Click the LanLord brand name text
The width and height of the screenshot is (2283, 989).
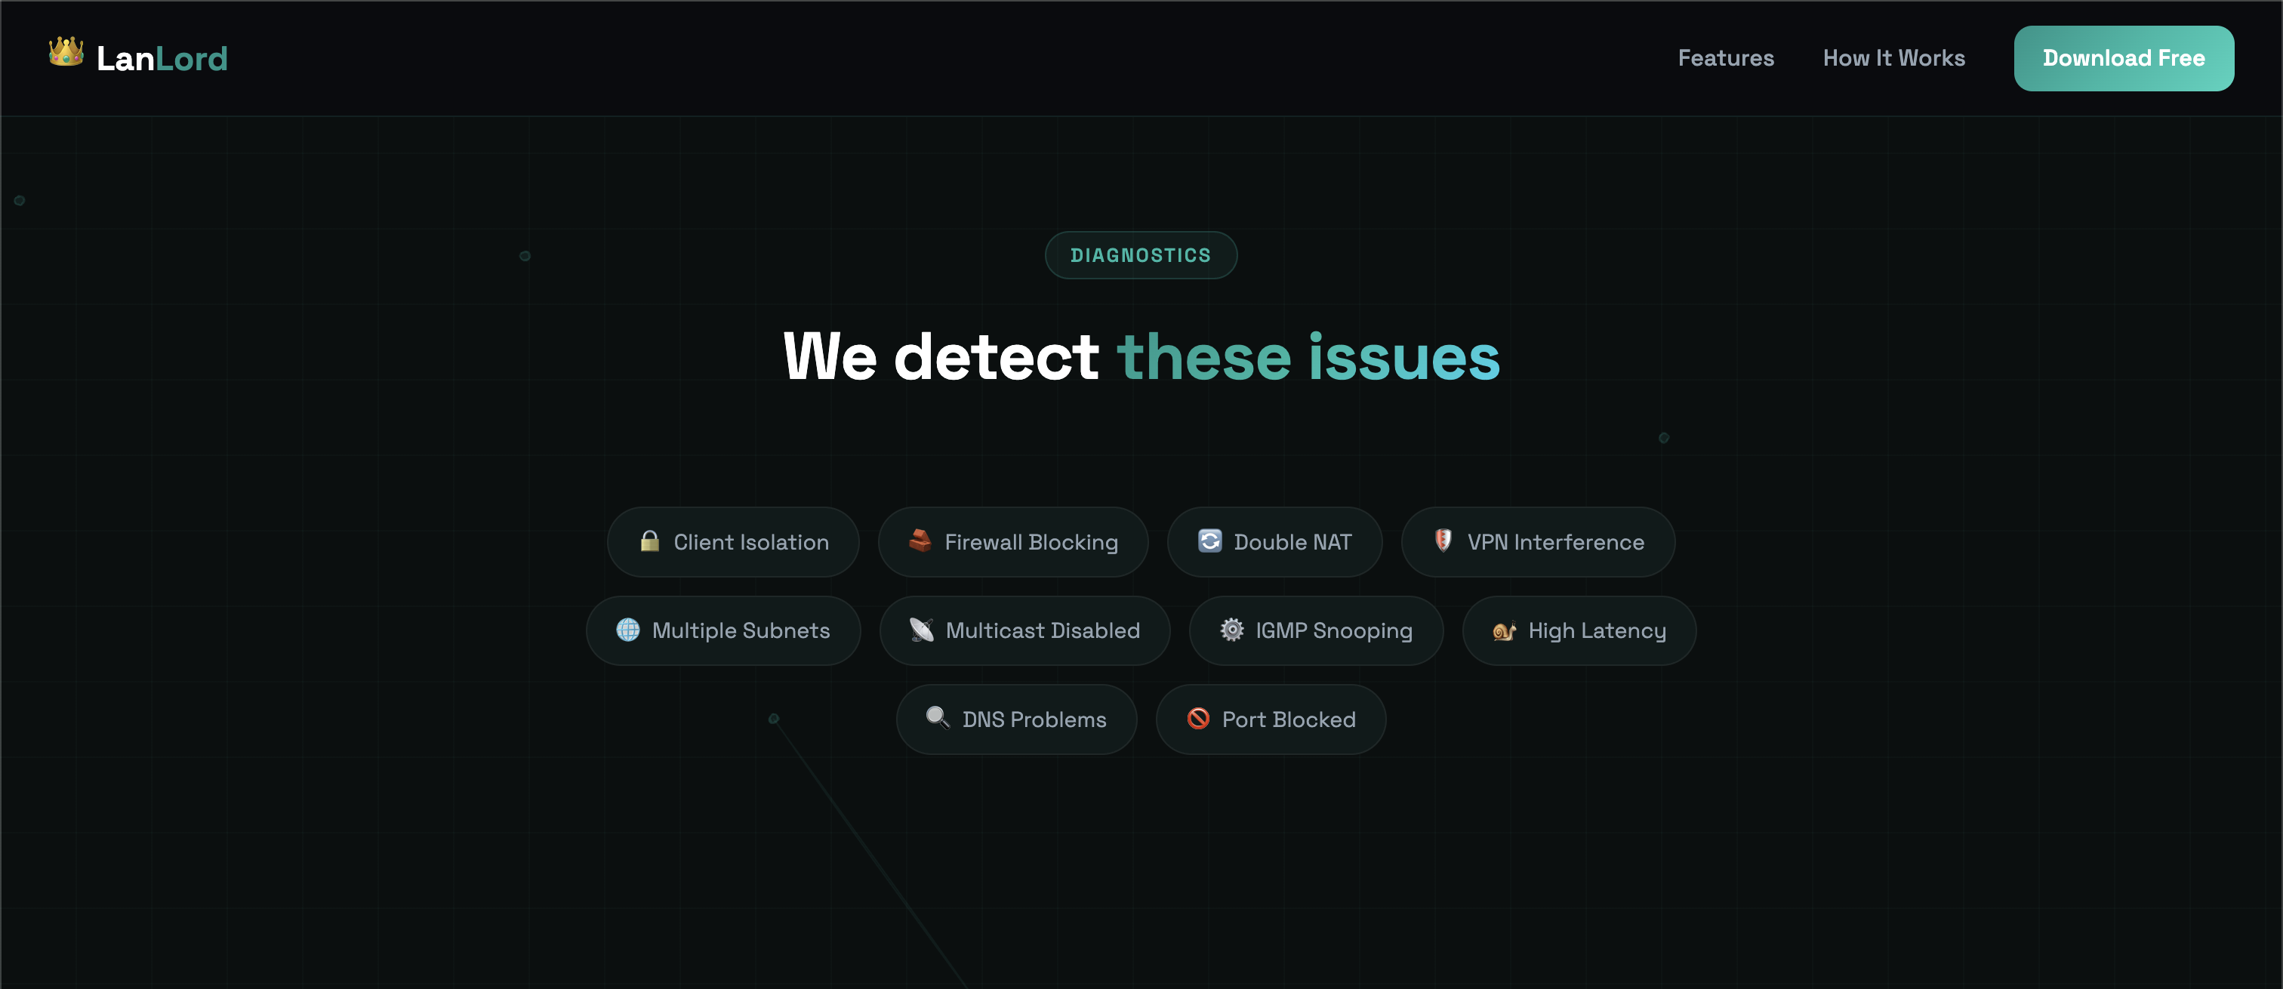162,57
